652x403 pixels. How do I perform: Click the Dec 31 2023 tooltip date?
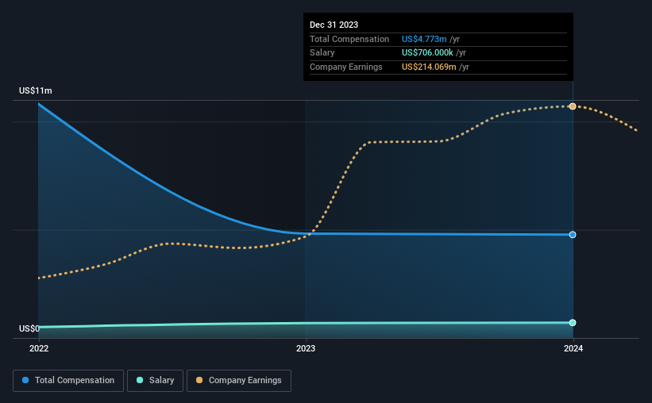coord(334,25)
